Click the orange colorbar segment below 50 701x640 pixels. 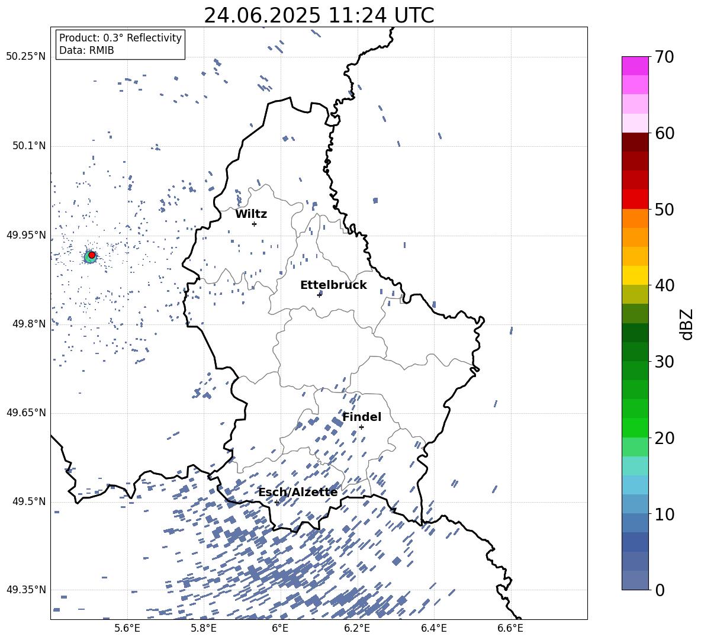tap(635, 218)
